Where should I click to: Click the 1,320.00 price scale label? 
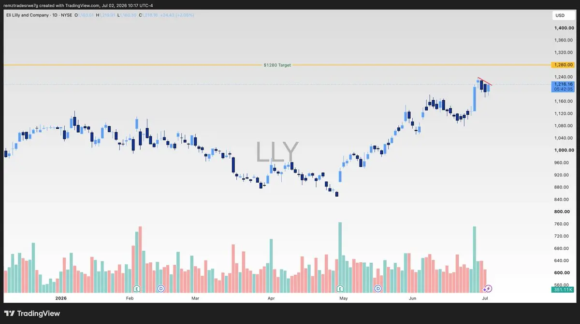pos(564,53)
